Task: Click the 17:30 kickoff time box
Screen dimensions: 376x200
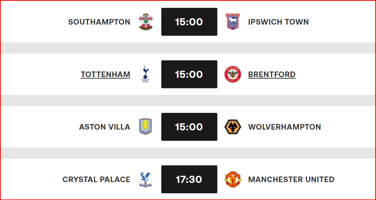Action: pyautogui.click(x=189, y=180)
